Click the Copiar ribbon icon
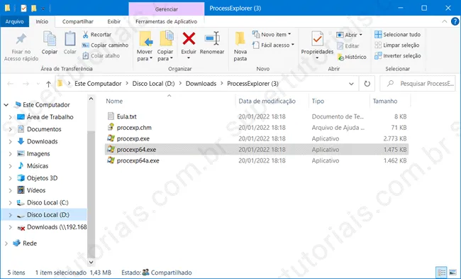This screenshot has height=279, width=461. coord(50,38)
